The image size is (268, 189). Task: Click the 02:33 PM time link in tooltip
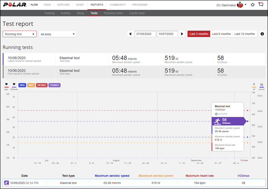[223, 114]
